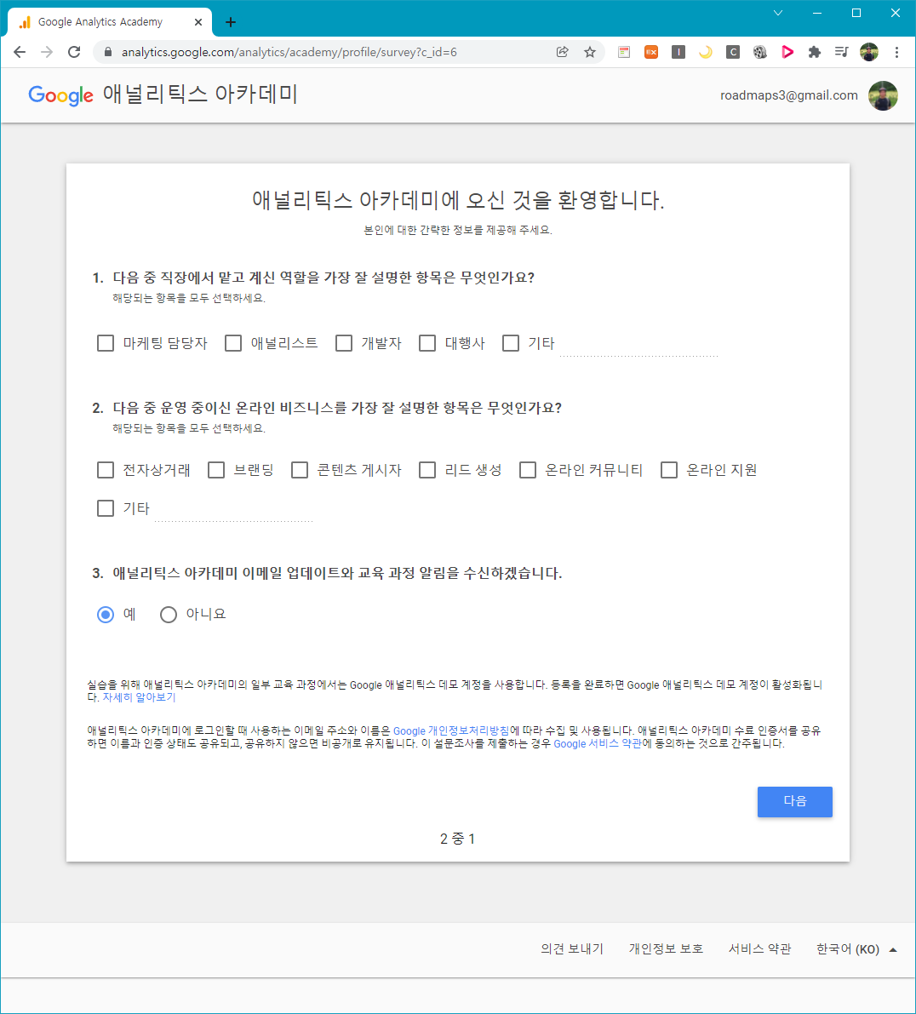The image size is (916, 1014).
Task: Select the Google Analytics Academy tab
Action: click(110, 22)
